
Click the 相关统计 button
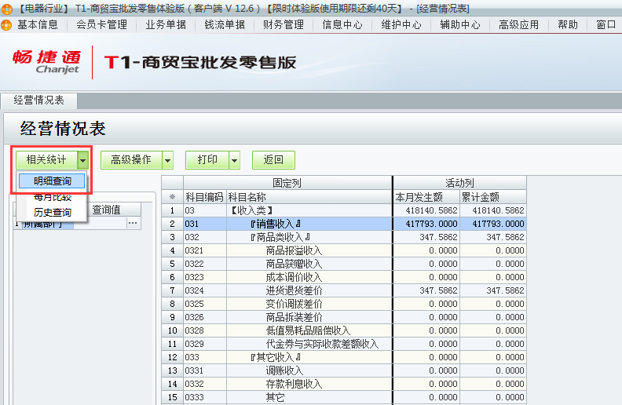click(x=47, y=159)
